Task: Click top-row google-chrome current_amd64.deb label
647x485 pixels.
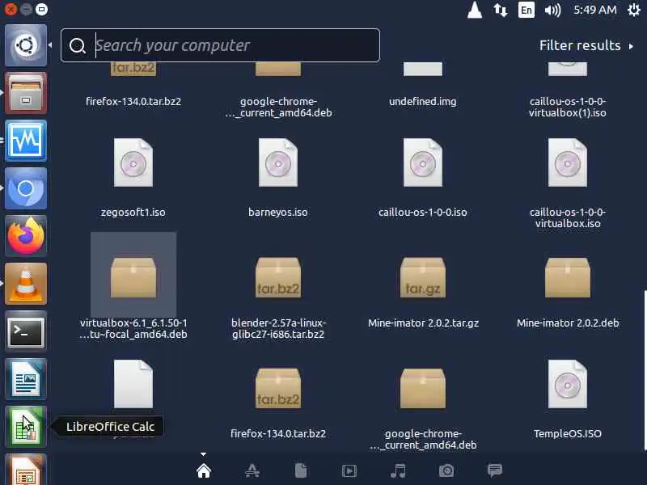Action: (x=278, y=107)
